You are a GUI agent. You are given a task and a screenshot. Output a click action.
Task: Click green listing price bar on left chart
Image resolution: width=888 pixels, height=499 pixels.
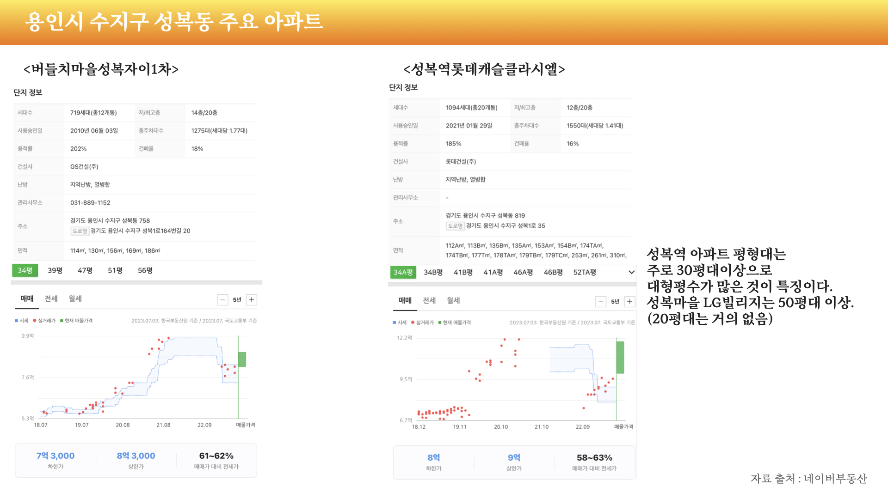(242, 359)
